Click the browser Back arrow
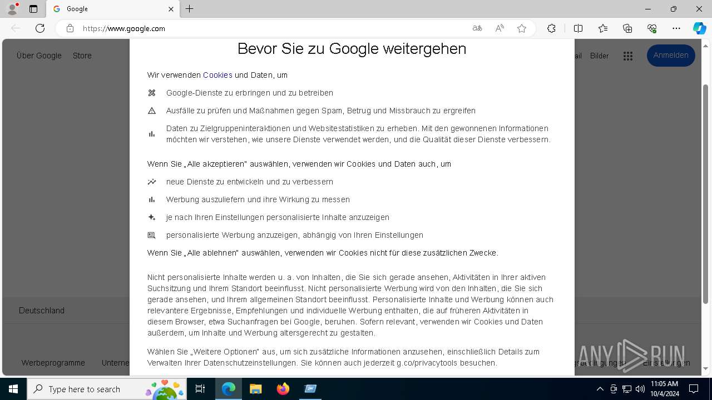The image size is (712, 400). (x=16, y=28)
